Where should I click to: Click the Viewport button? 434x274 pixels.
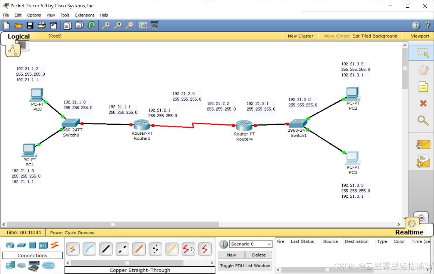tap(420, 36)
